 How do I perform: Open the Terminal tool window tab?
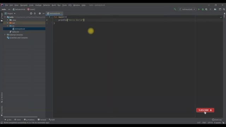tap(42, 120)
